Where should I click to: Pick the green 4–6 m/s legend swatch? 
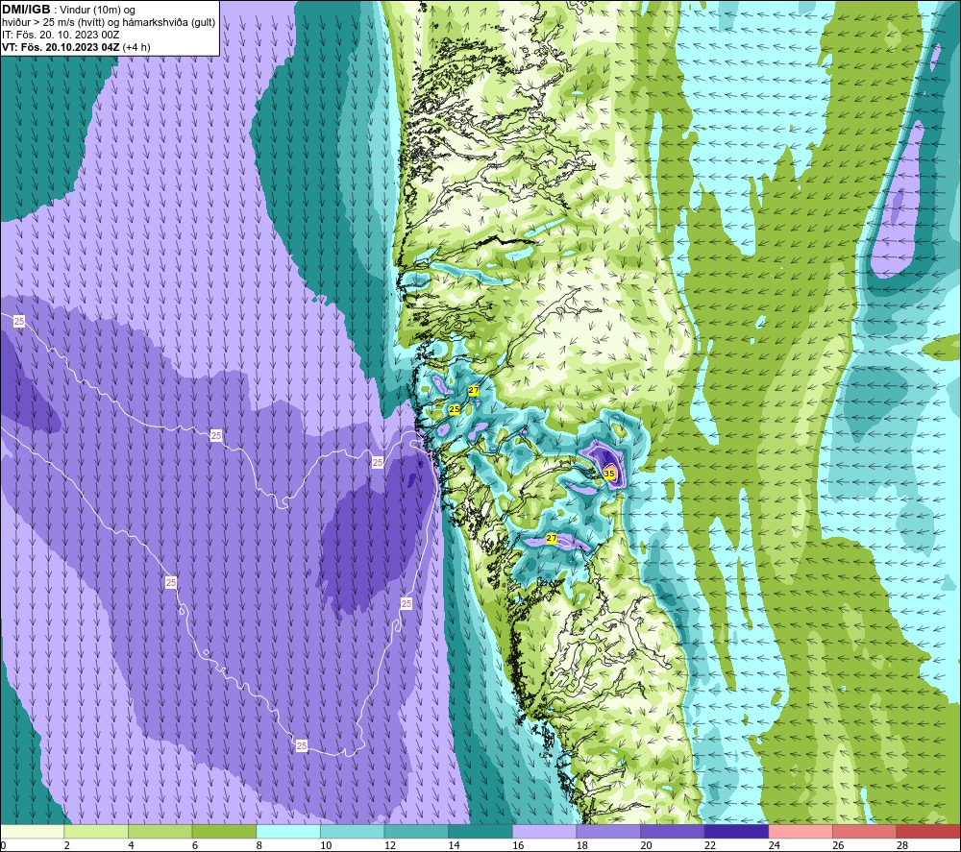pos(160,831)
